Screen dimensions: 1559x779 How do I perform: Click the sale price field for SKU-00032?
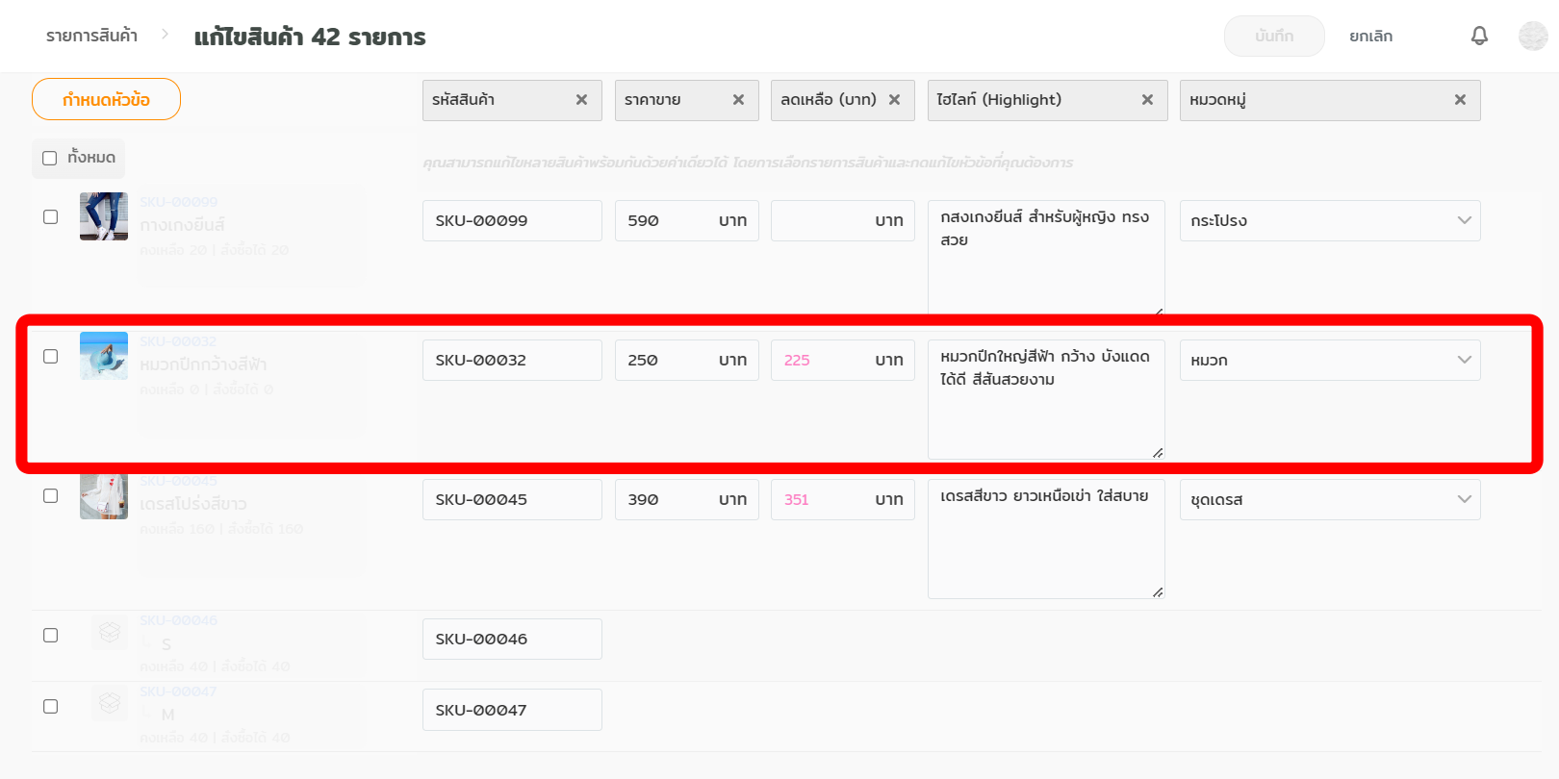(x=823, y=360)
